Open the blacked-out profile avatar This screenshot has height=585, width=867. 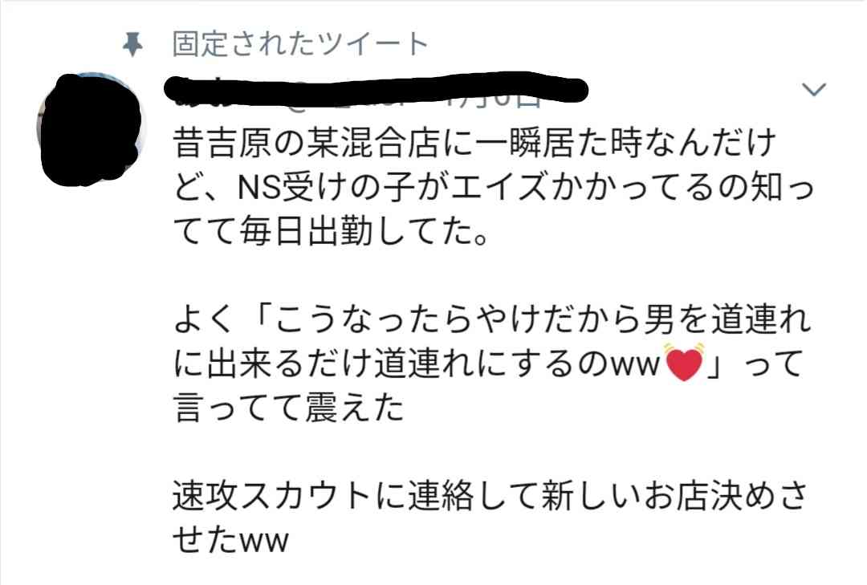point(90,129)
